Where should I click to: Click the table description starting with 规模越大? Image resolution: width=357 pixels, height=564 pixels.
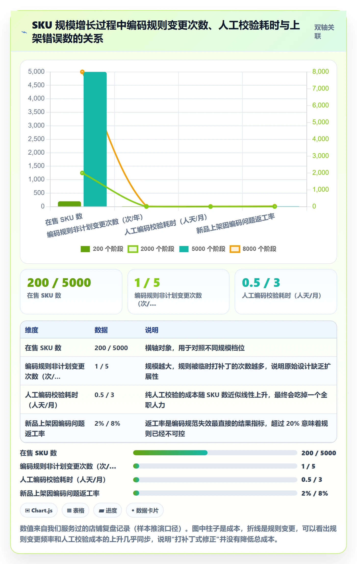coord(238,371)
